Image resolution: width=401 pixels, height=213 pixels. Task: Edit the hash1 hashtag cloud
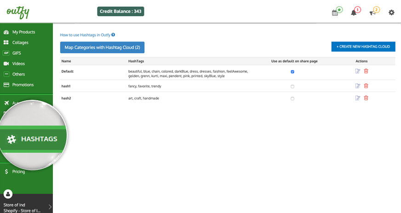coord(358,86)
